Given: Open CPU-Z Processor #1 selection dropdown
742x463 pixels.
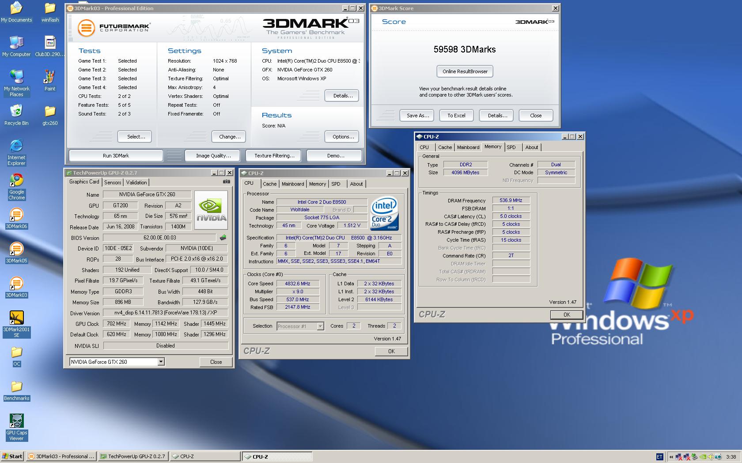Looking at the screenshot, I should 321,326.
